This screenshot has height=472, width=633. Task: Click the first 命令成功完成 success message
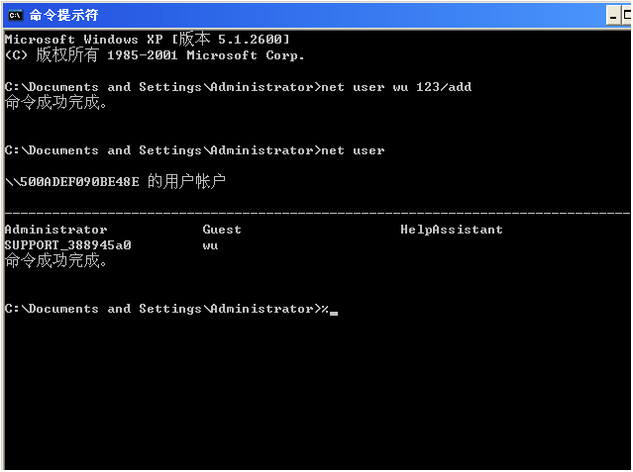55,102
